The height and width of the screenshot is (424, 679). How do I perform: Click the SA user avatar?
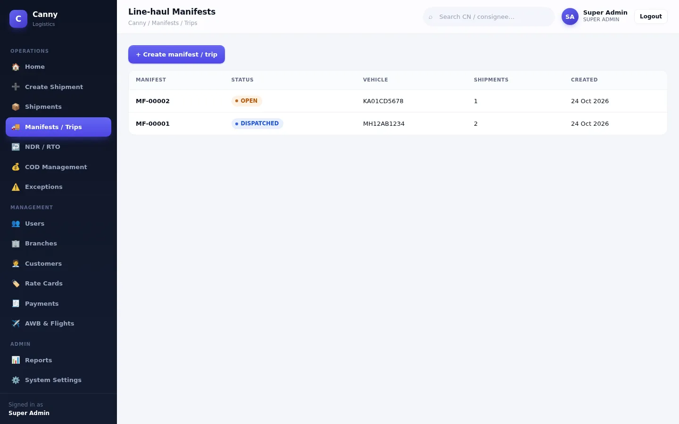click(570, 16)
